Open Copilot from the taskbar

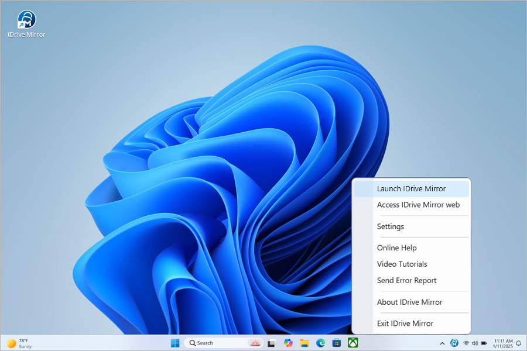point(288,343)
